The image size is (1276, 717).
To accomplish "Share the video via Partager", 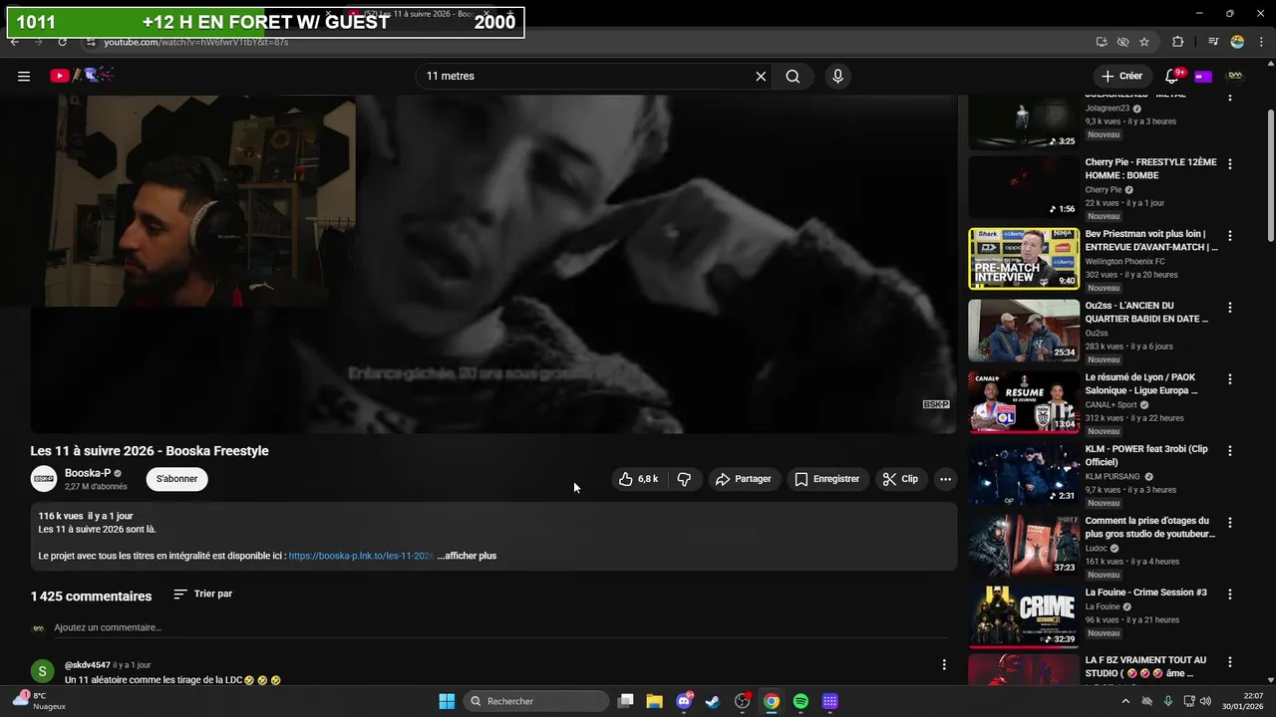I will pos(744,479).
